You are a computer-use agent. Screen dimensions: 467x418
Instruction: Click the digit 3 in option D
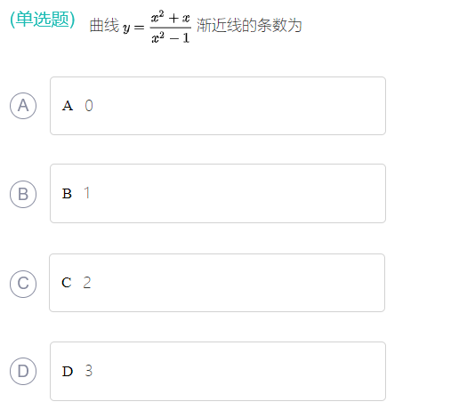tap(88, 371)
